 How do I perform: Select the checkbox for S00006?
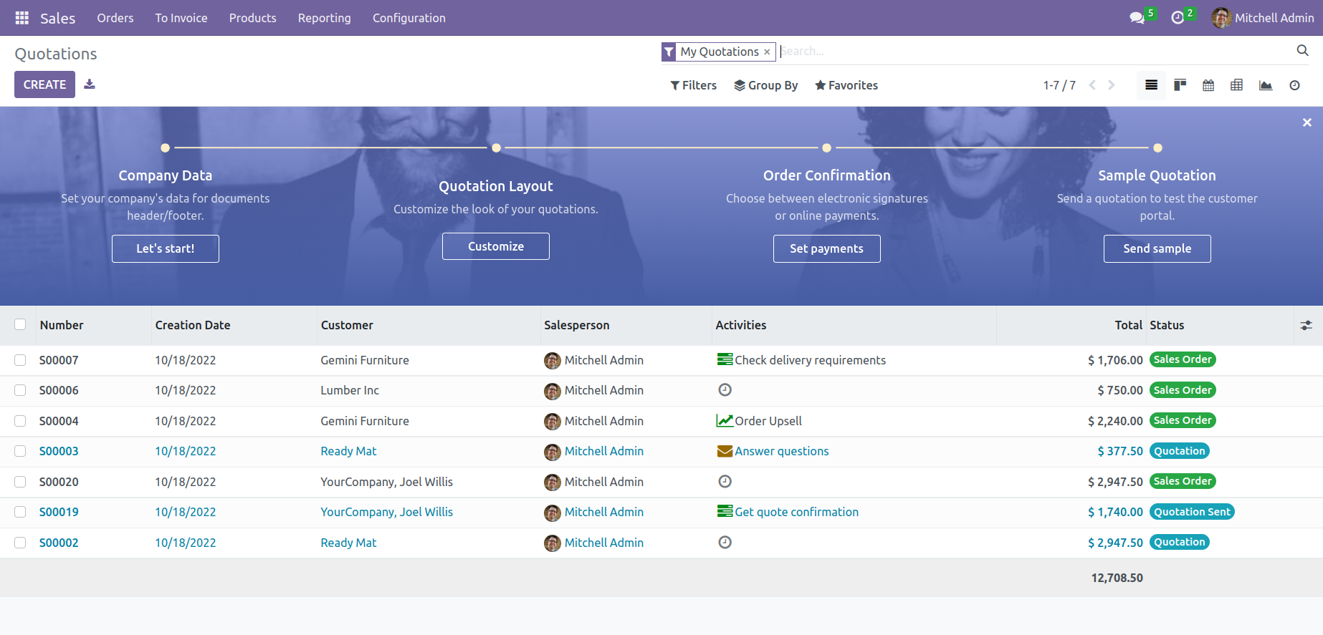(x=20, y=390)
